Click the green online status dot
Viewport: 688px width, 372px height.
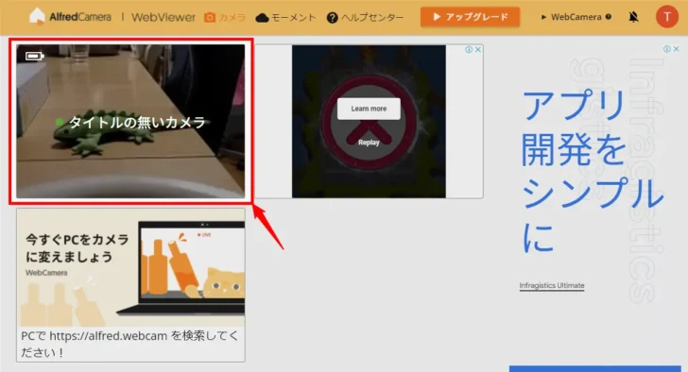(x=60, y=122)
